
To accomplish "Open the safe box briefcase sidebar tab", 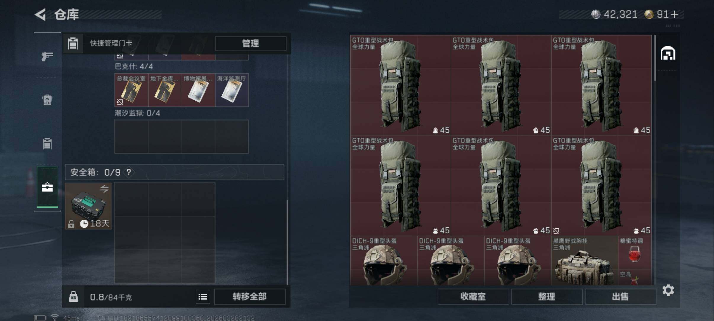I will tap(47, 187).
